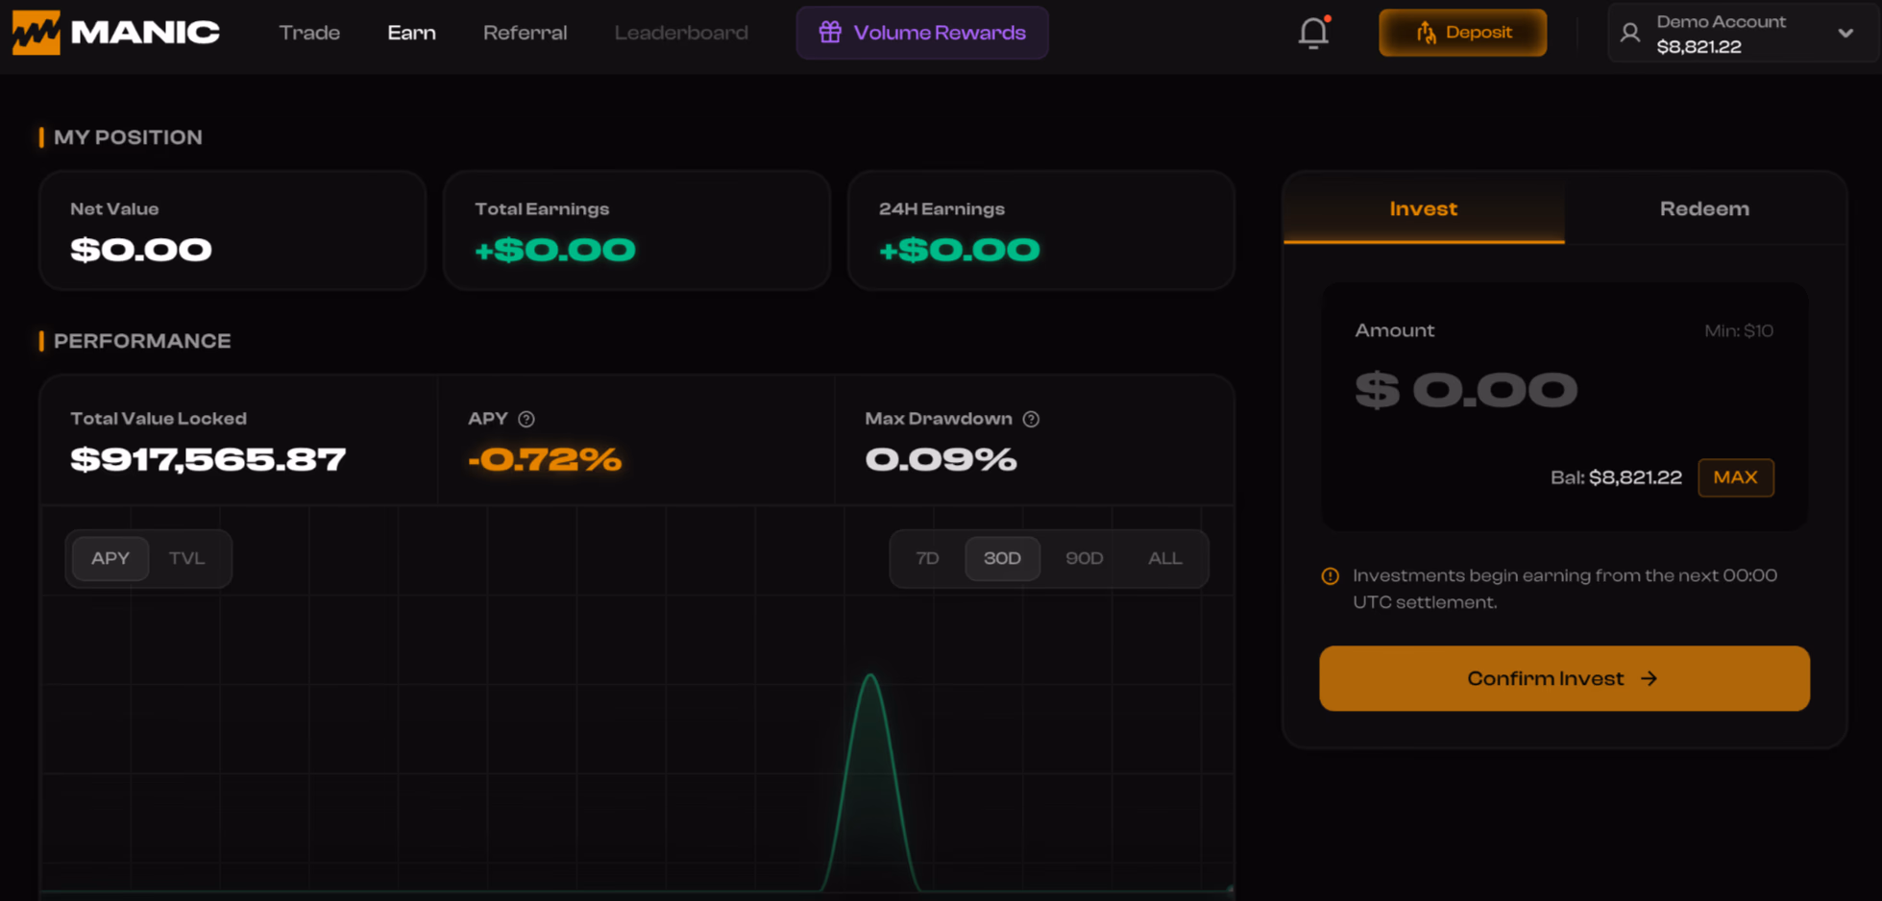Switch chart to APY view
The image size is (1882, 901).
coord(110,558)
